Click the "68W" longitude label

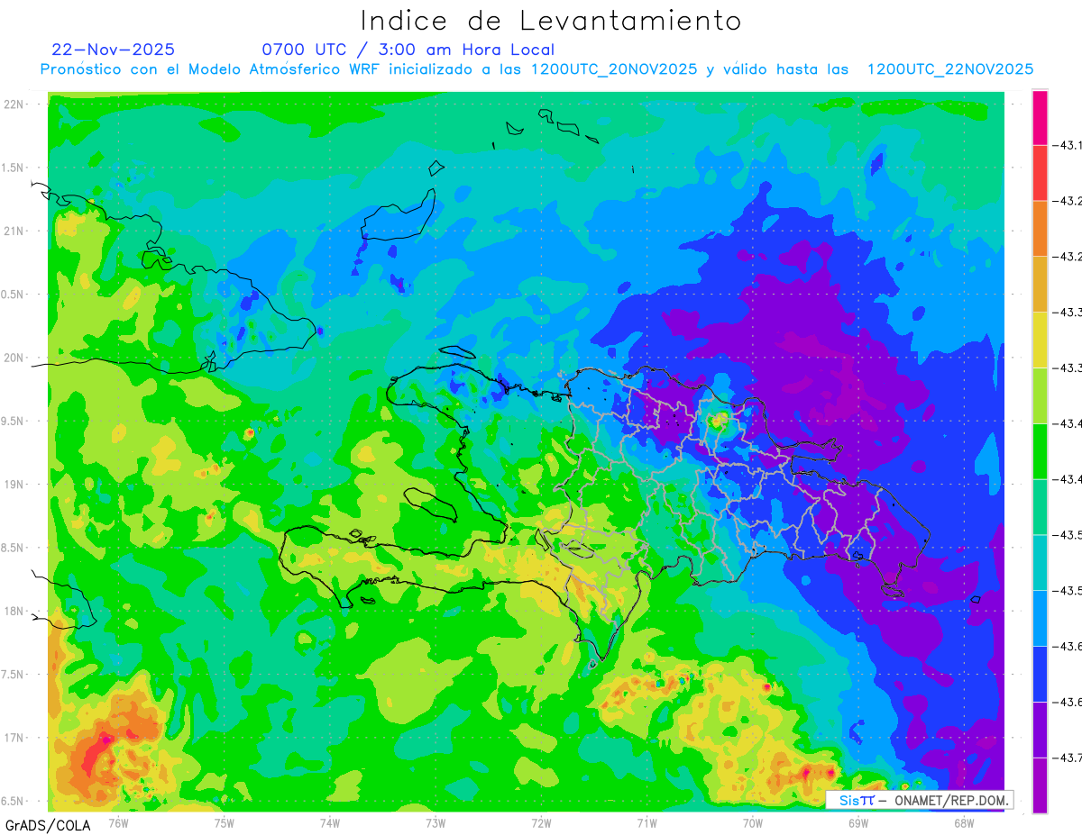point(963,821)
